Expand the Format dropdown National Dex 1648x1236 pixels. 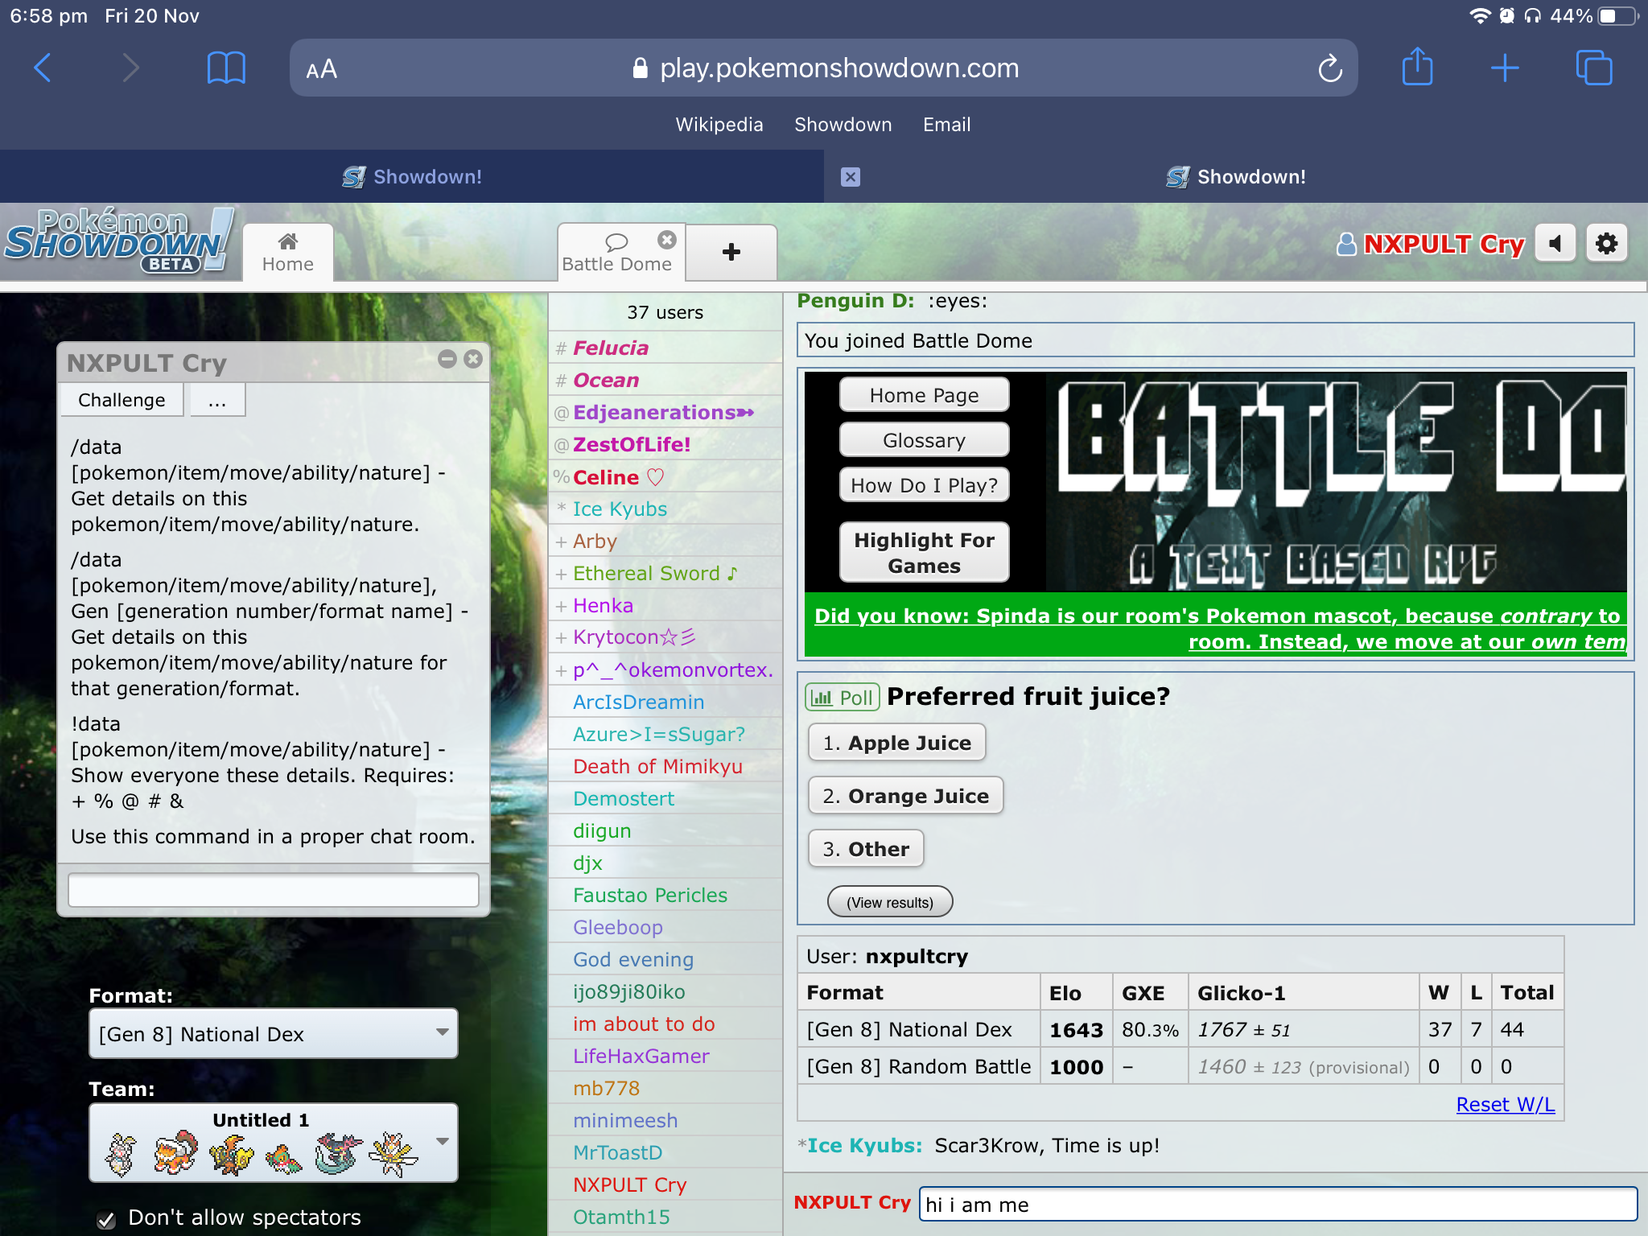(x=273, y=1033)
